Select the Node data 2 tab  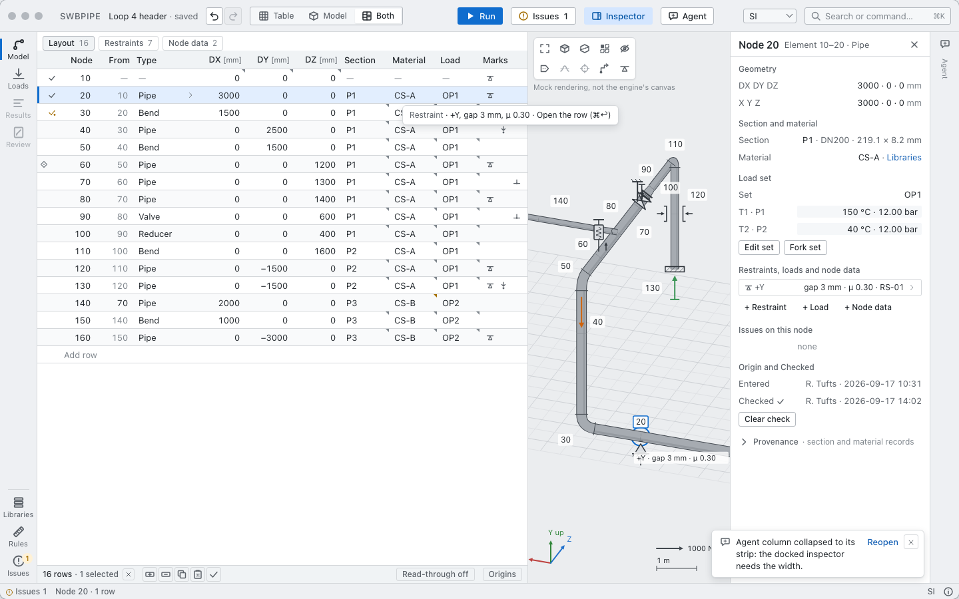pyautogui.click(x=192, y=43)
